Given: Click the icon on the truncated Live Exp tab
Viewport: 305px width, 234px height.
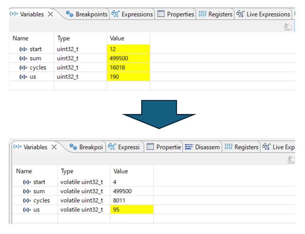Looking at the screenshot, I should pyautogui.click(x=267, y=147).
